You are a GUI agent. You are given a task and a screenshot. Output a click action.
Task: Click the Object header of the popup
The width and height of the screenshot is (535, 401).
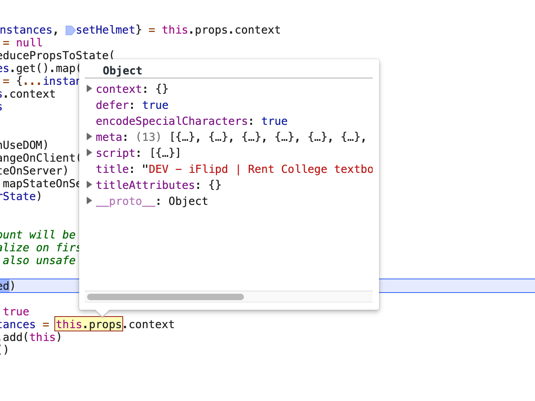coord(122,70)
